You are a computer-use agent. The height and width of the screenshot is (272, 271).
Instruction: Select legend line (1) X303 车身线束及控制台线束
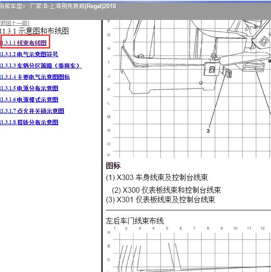(157, 178)
